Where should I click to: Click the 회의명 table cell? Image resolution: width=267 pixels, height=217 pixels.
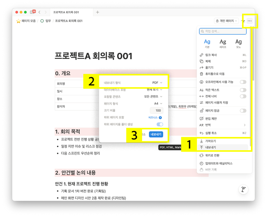click(61, 84)
